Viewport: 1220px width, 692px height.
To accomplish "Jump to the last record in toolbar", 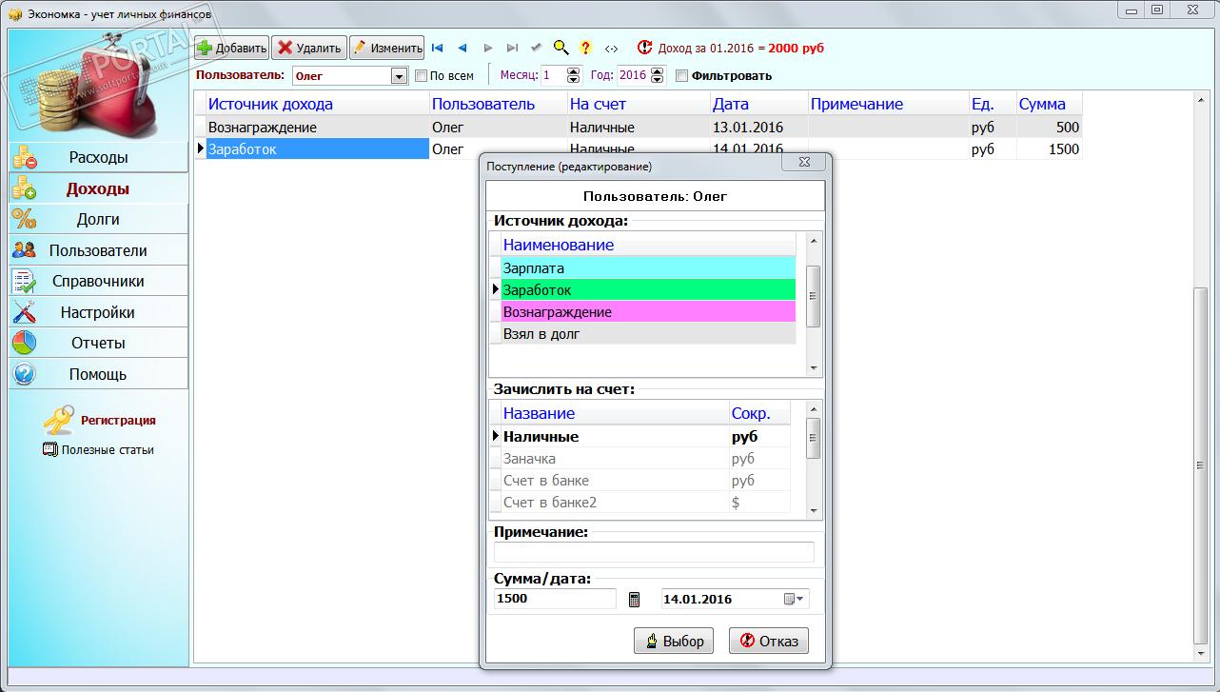I will pos(512,48).
